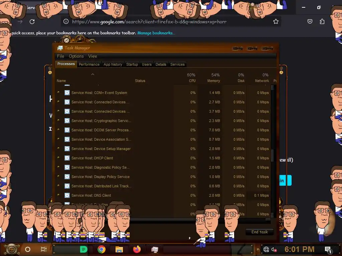
Task: Open Task View on the taskbar
Action: (x=44, y=249)
